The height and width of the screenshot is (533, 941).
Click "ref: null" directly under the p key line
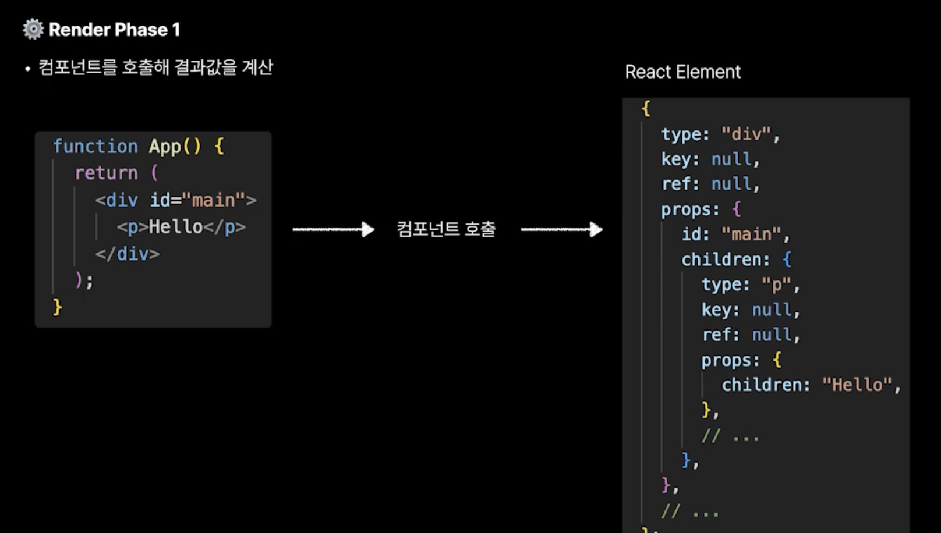pyautogui.click(x=751, y=335)
